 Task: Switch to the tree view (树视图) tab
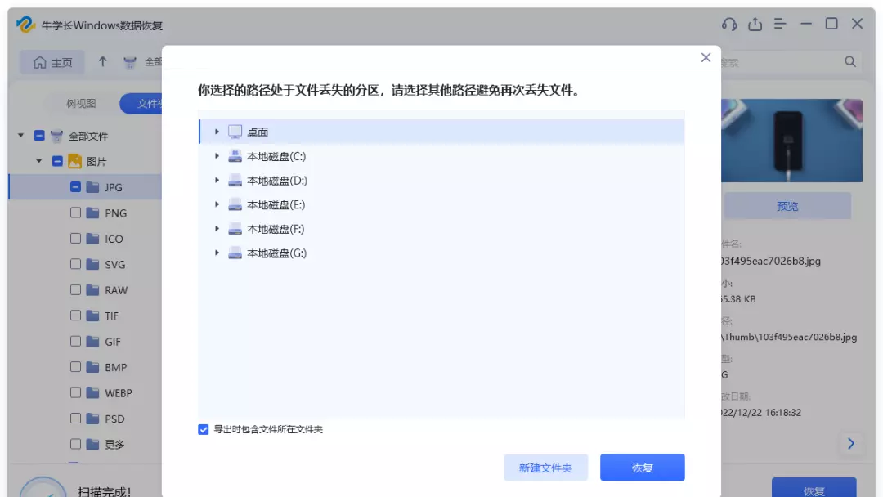pos(81,104)
